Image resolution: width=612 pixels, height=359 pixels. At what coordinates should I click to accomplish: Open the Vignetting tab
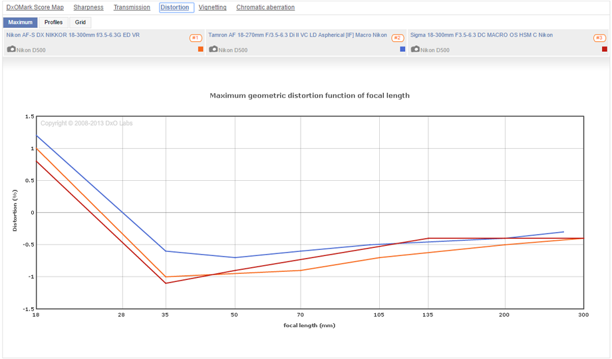[x=212, y=7]
